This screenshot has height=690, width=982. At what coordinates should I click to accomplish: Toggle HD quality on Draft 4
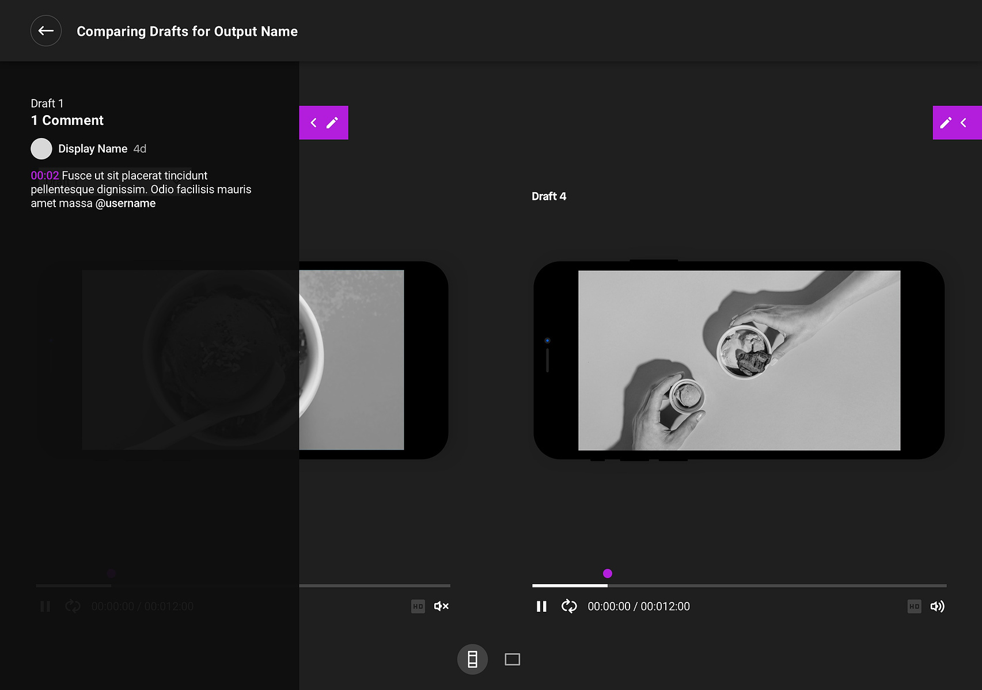pos(914,606)
